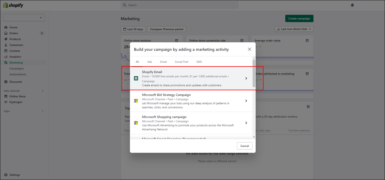Open Shopify Email with its chevron
This screenshot has height=180, width=385.
point(246,78)
